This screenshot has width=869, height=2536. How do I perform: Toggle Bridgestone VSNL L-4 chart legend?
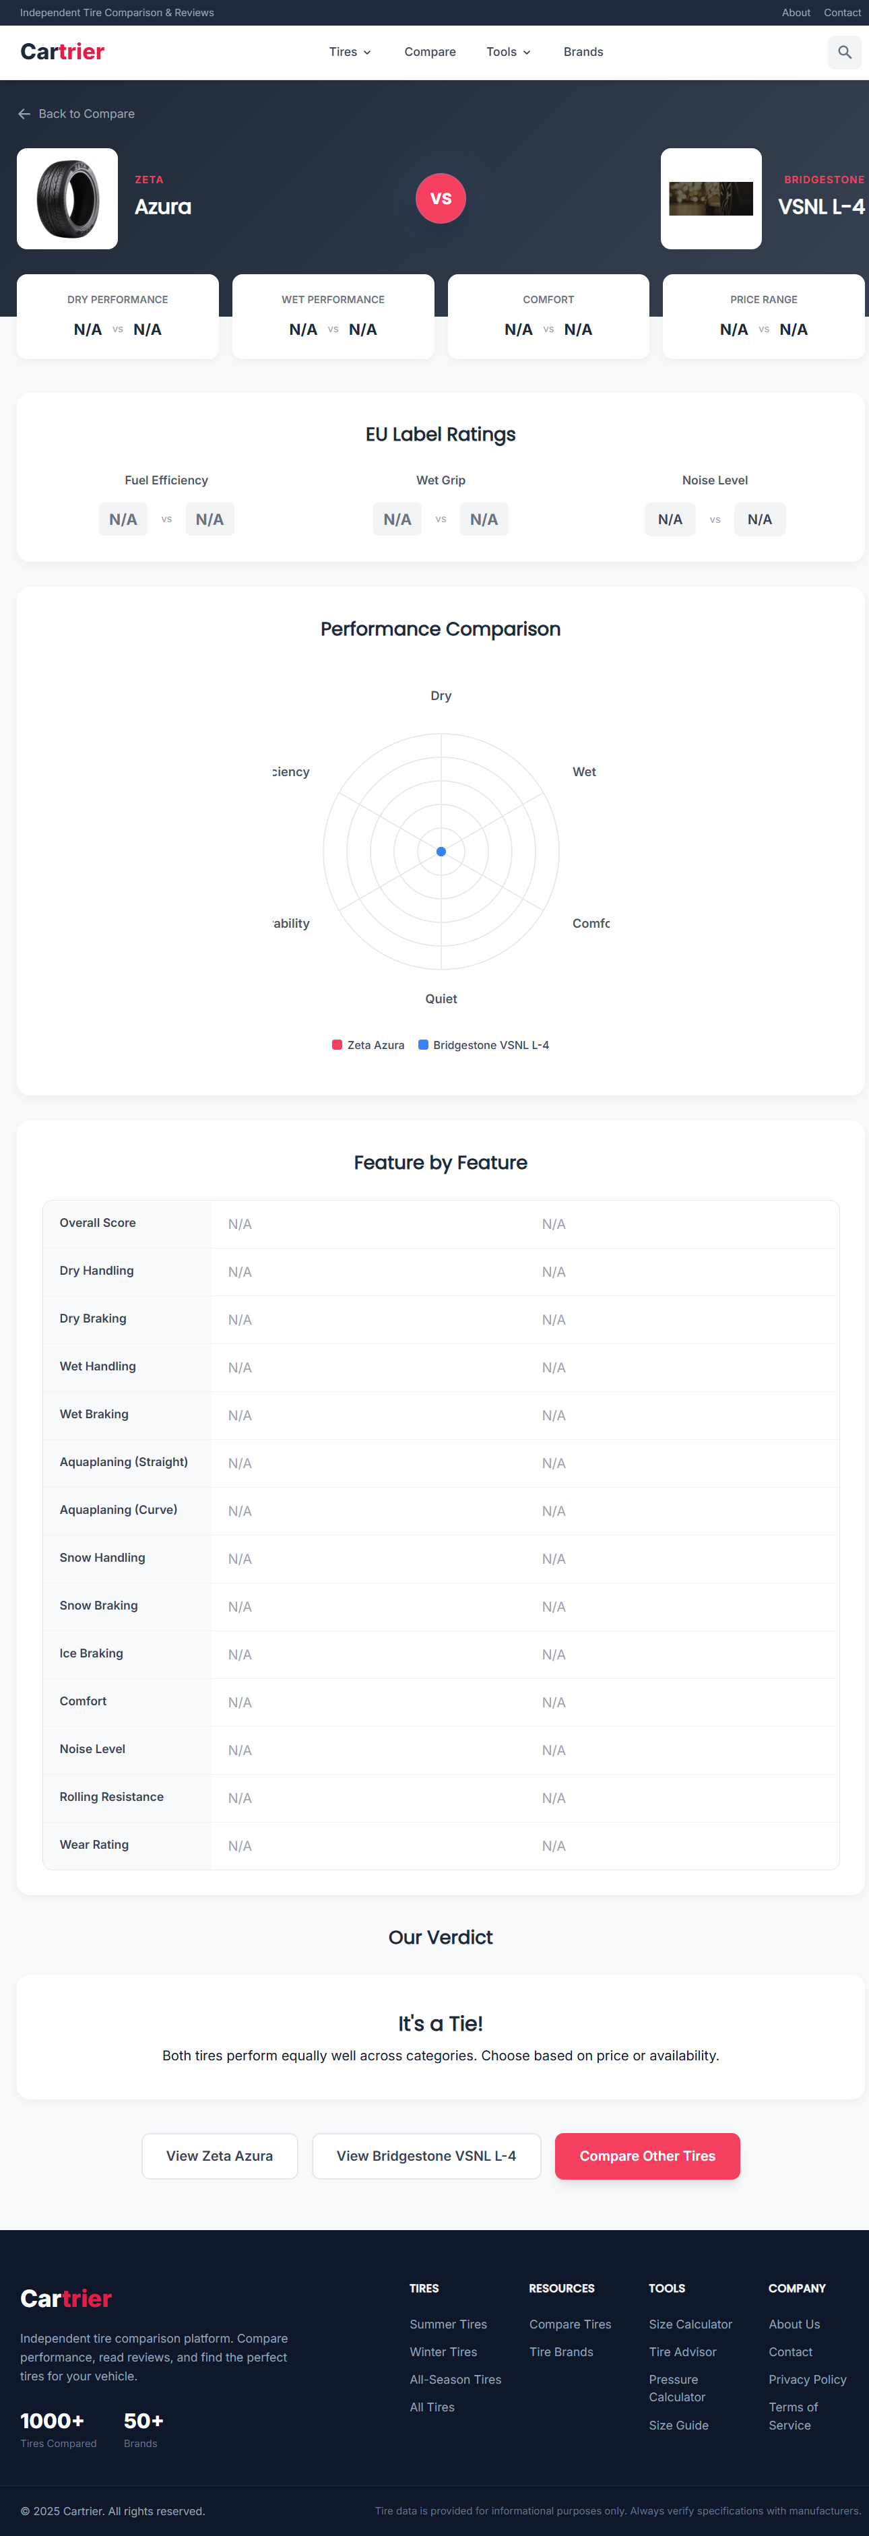(x=483, y=1044)
